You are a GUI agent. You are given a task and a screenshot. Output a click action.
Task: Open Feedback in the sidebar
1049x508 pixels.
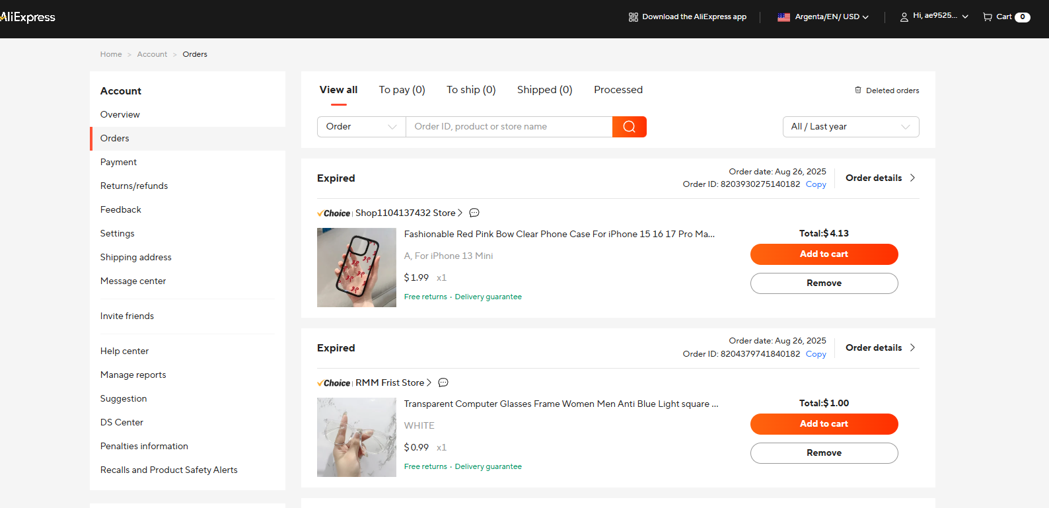[121, 210]
